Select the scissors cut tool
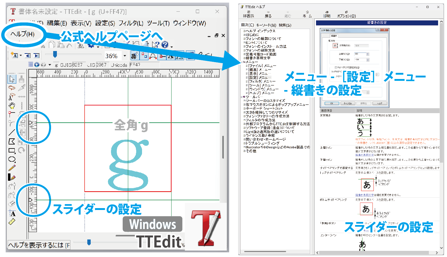Viewport: 447px width, 257px height. coord(12,97)
